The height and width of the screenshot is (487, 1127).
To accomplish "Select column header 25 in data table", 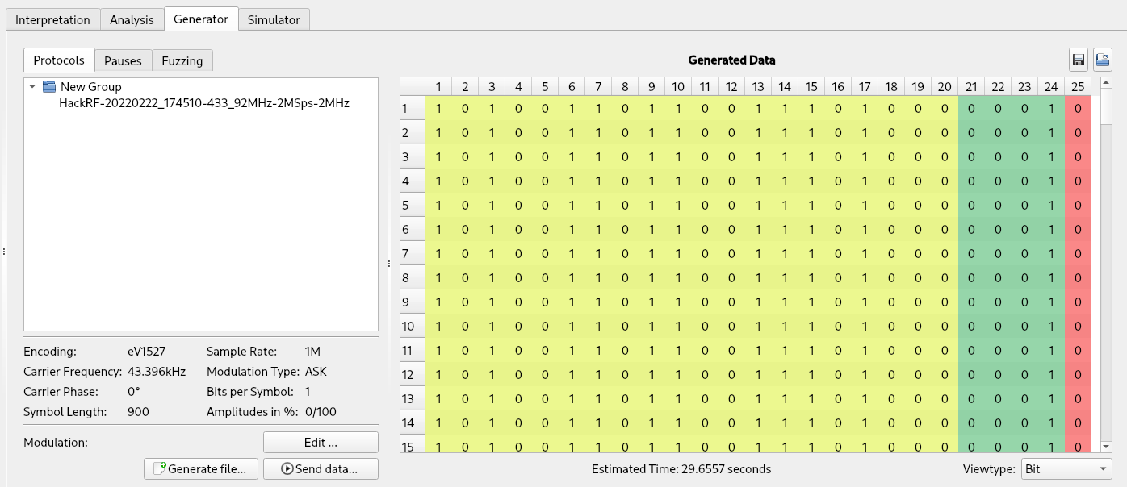I will (x=1078, y=87).
